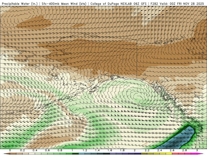Click the '1' colorbar scale label
The width and height of the screenshot is (207, 155).
click(x=72, y=150)
